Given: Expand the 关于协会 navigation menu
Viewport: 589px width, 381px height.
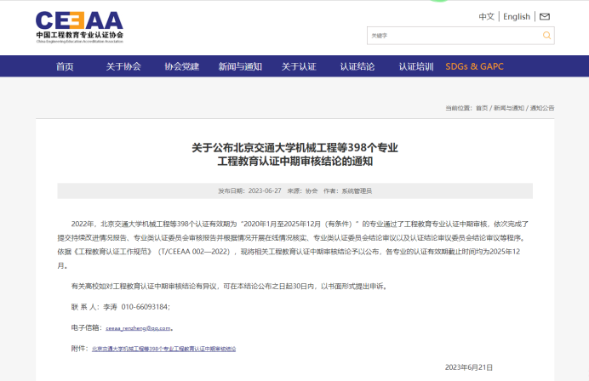Looking at the screenshot, I should (123, 66).
